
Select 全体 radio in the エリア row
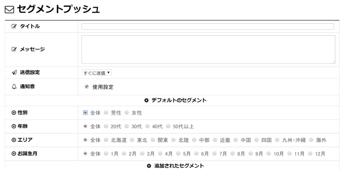85,140
